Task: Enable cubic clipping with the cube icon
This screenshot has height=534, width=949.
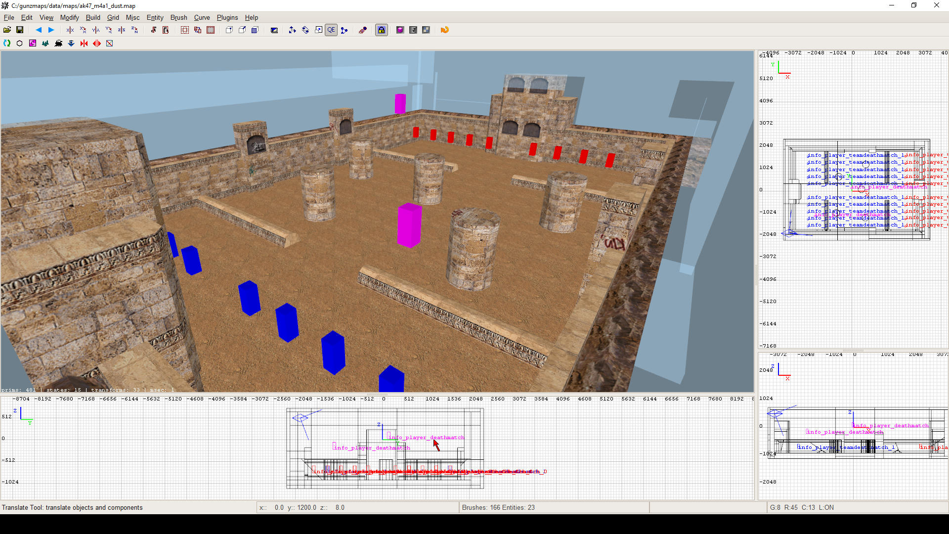Action: tap(255, 30)
